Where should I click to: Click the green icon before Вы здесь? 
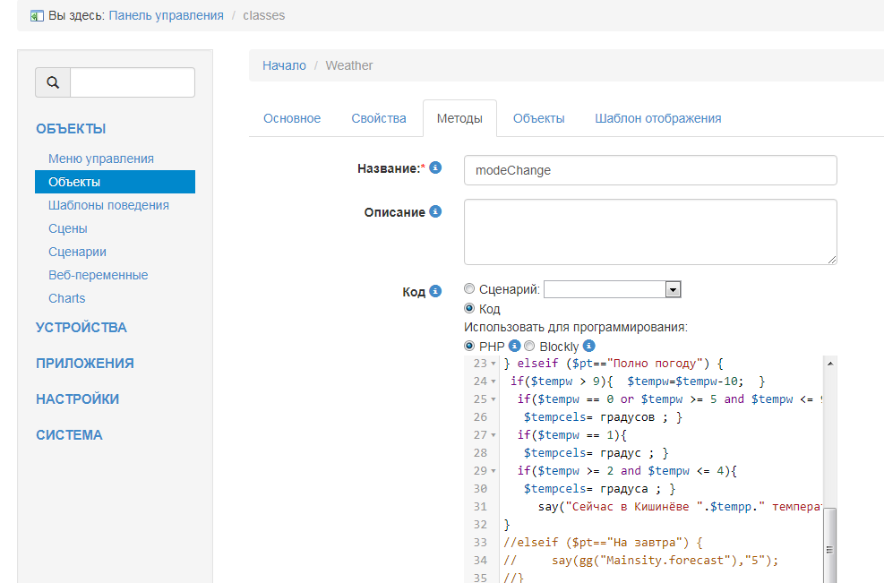(x=36, y=15)
